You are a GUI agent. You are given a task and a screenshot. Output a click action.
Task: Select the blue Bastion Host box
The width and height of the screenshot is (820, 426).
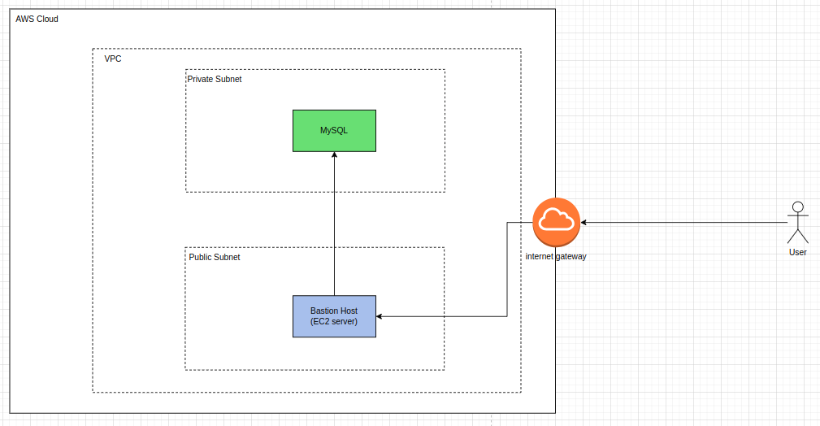334,316
